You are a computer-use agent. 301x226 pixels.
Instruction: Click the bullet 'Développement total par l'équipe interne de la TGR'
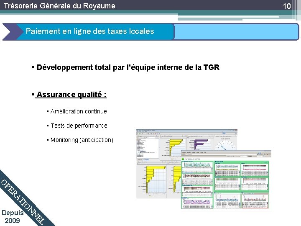[x=128, y=67]
